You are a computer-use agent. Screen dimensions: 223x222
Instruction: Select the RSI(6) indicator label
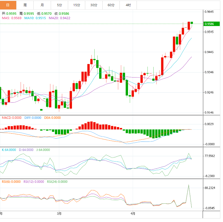11,182
